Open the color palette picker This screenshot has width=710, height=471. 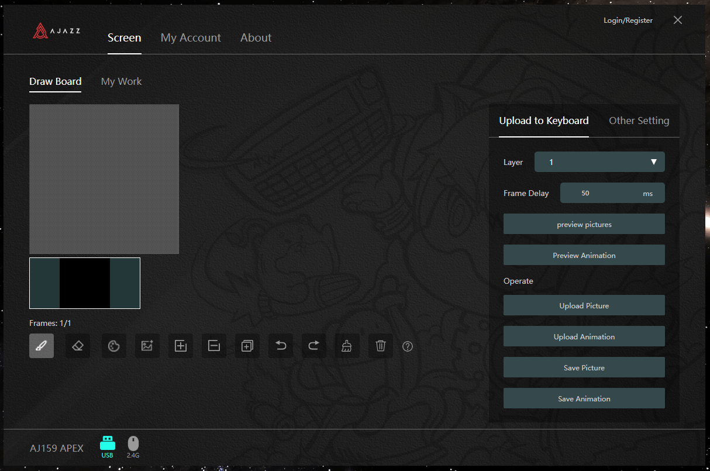[x=114, y=346]
